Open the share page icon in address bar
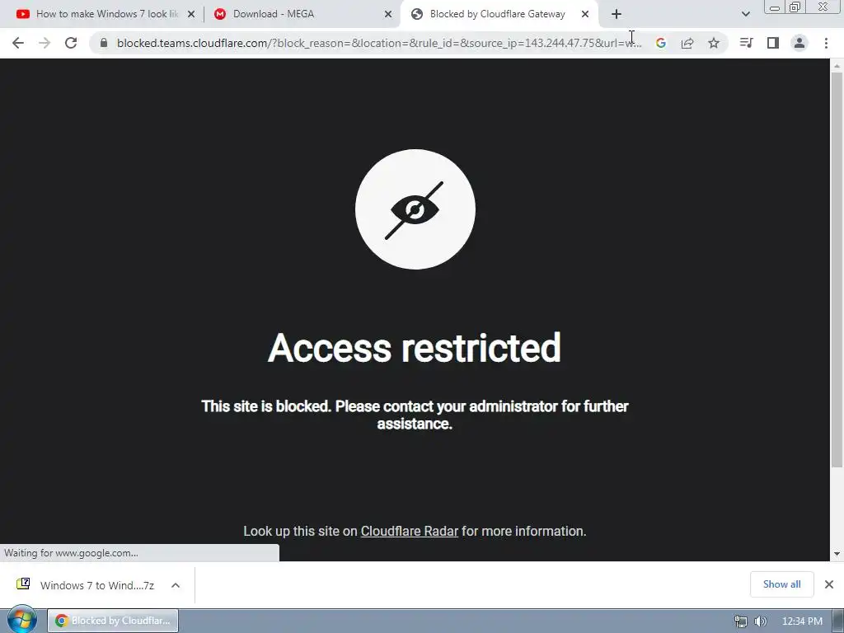Viewport: 844px width, 633px height. click(687, 43)
